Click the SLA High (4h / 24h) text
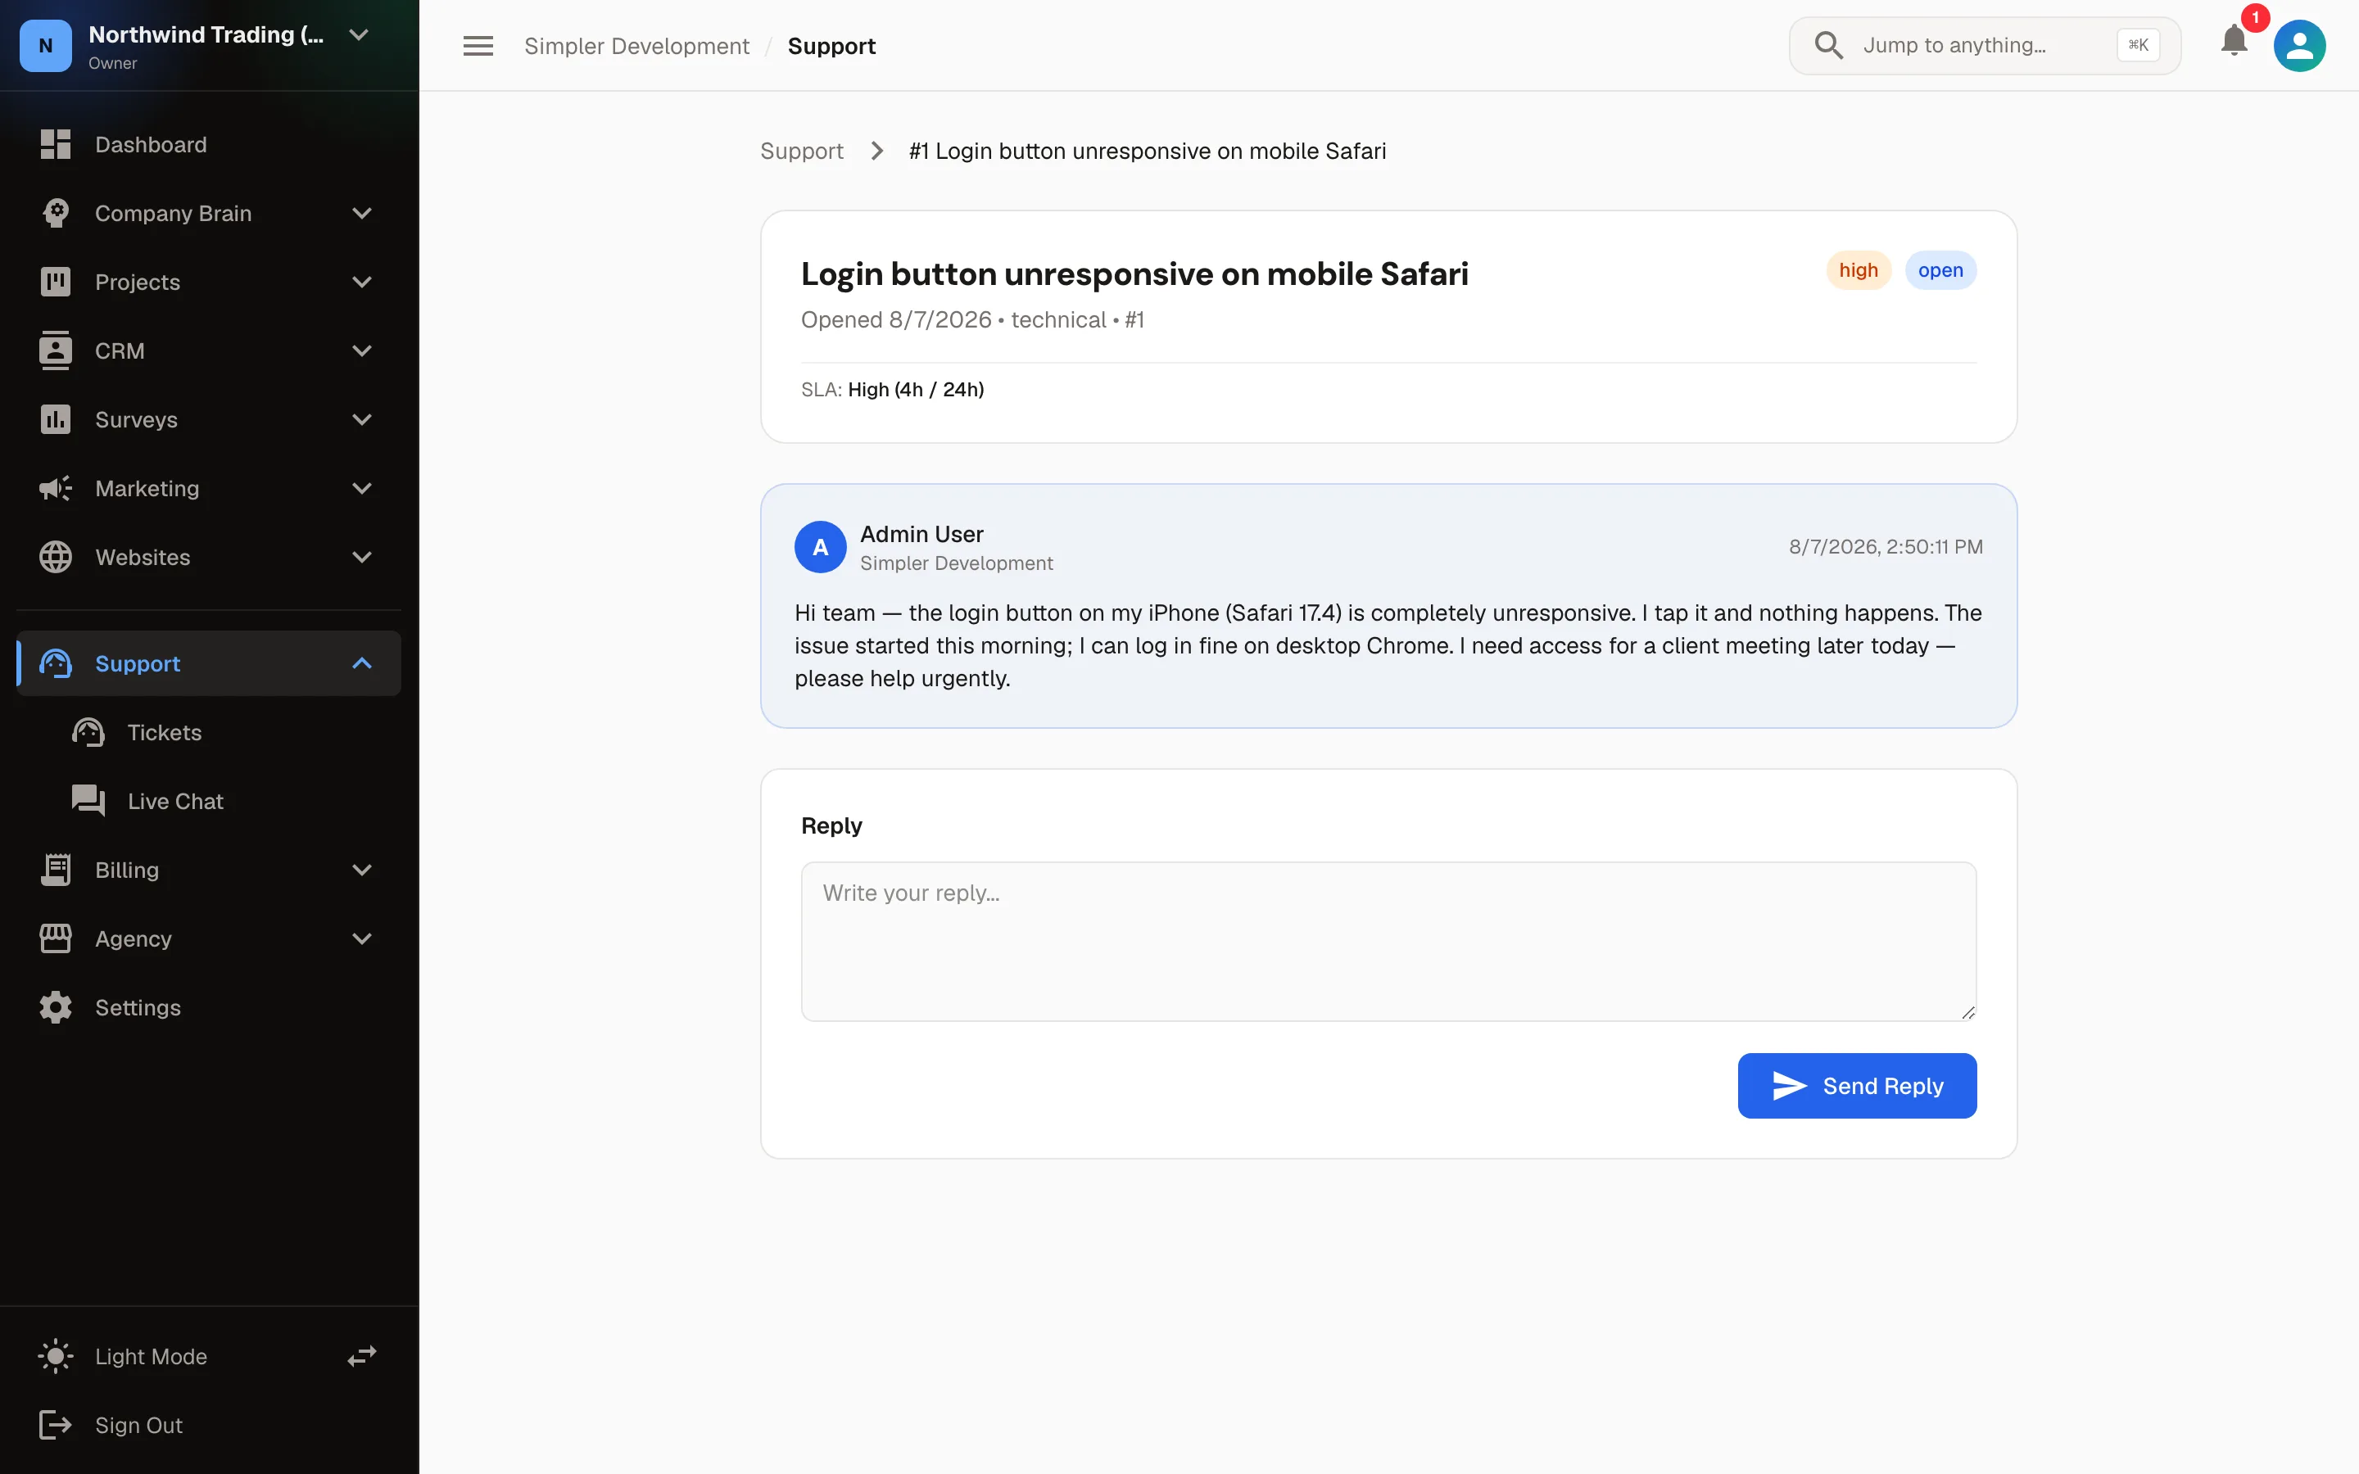The width and height of the screenshot is (2359, 1474). coord(893,389)
